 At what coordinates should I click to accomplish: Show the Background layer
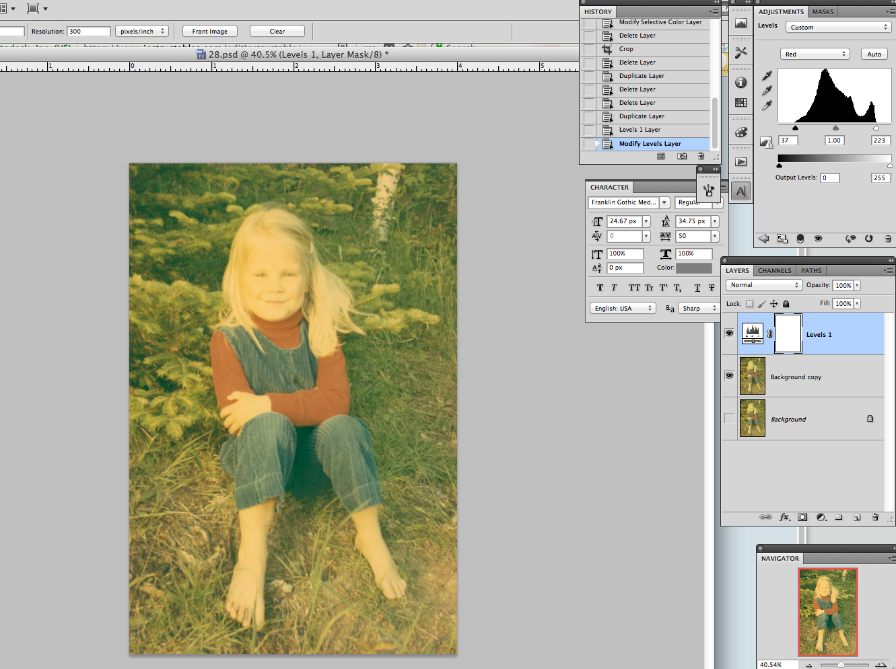tap(729, 418)
